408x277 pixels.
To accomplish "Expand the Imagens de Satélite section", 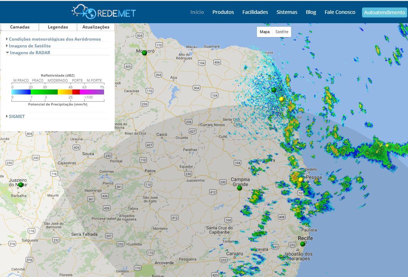I will click(30, 46).
